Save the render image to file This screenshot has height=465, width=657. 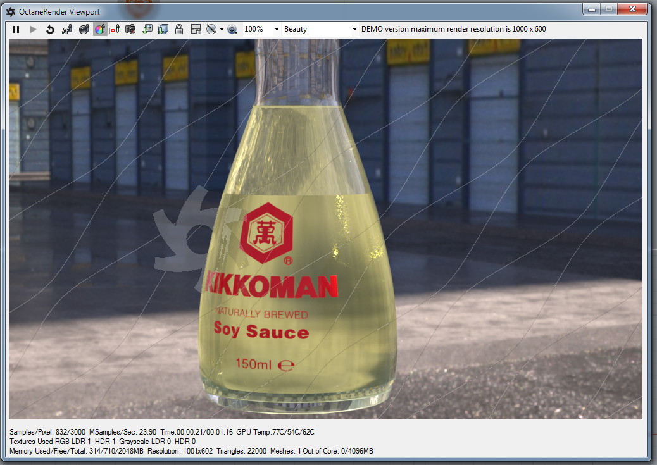coord(147,29)
